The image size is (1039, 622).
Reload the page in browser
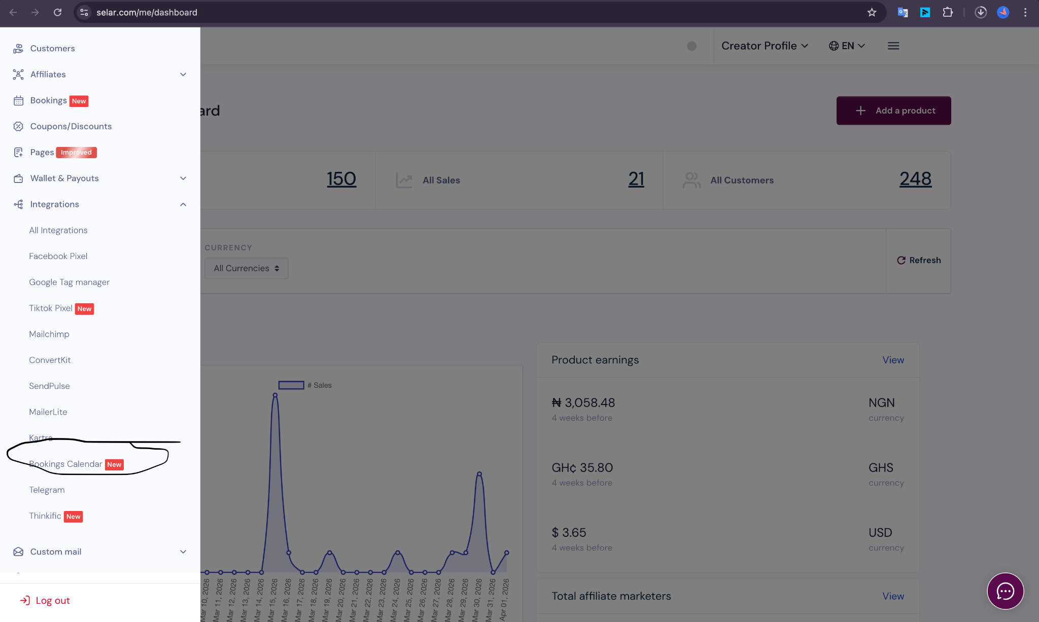coord(57,12)
